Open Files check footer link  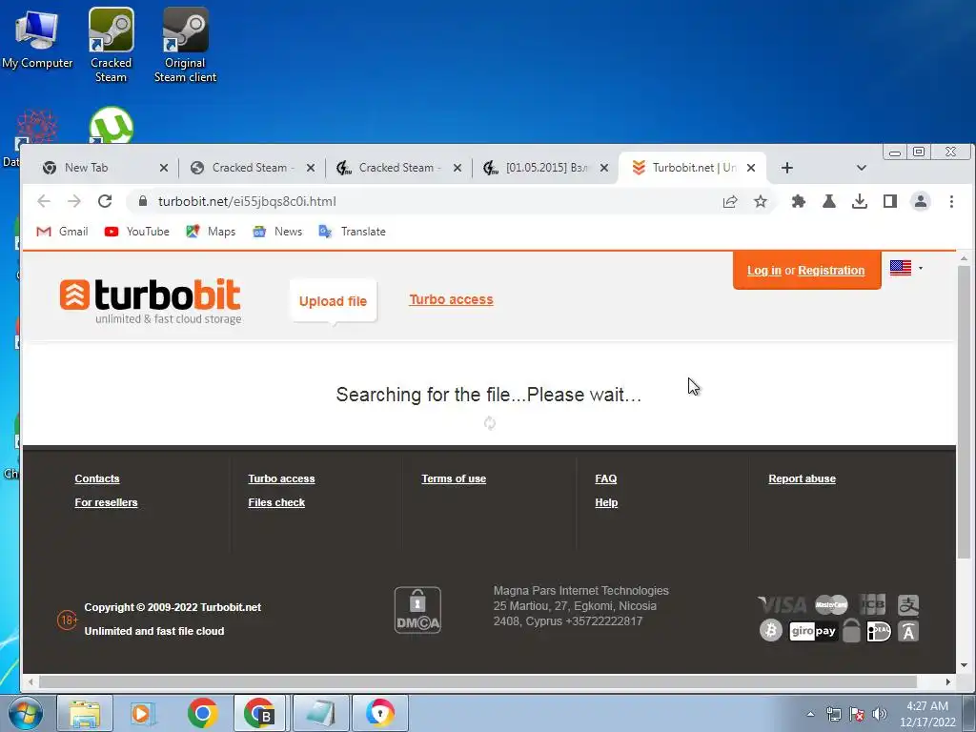[276, 502]
